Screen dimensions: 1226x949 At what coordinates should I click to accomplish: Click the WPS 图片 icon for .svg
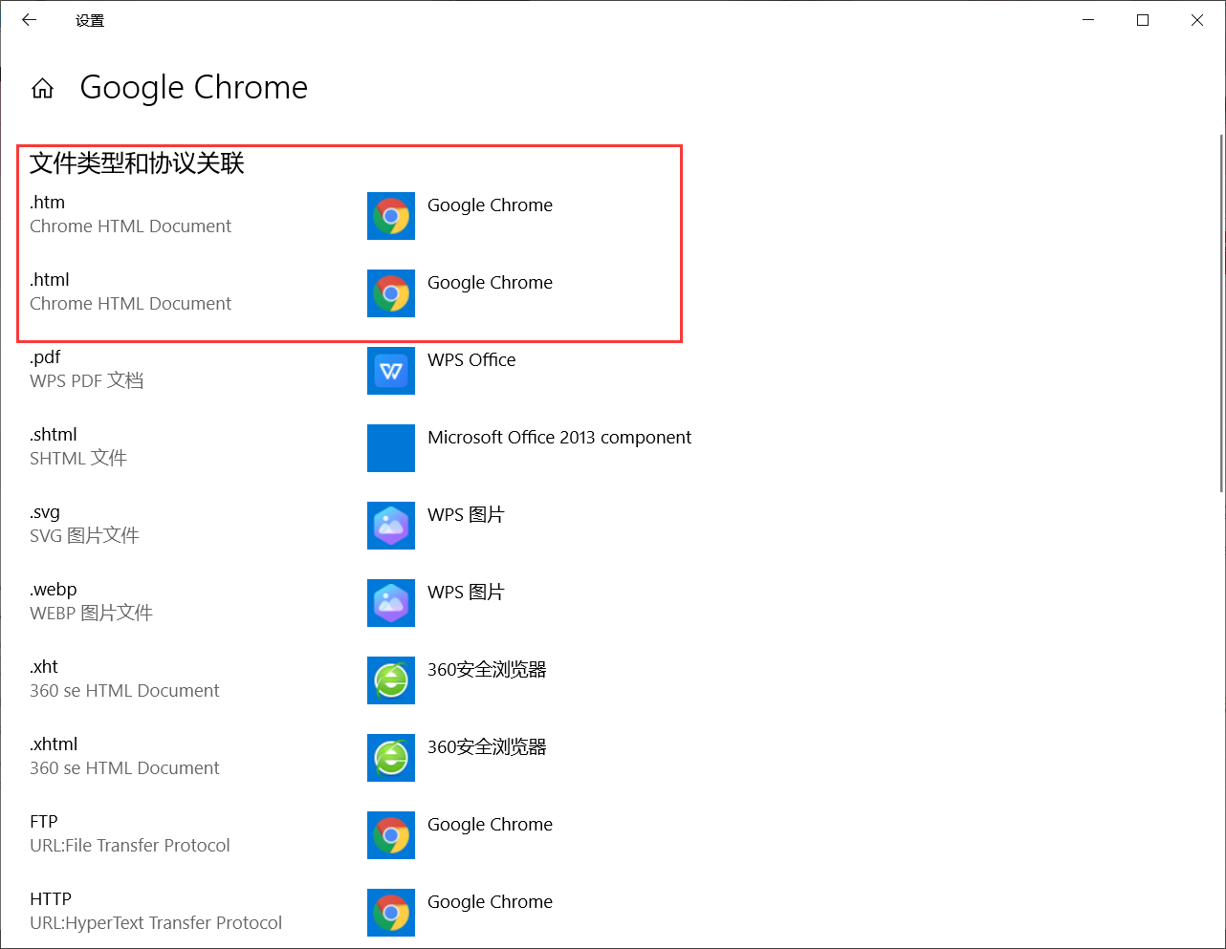[391, 526]
